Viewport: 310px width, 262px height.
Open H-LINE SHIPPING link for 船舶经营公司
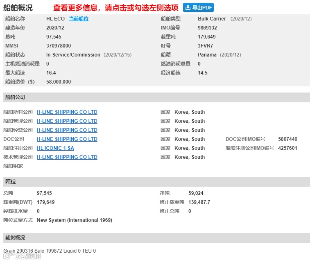67,130
